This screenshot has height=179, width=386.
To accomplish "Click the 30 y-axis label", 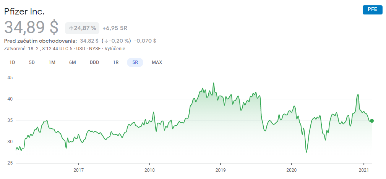I will click(x=10, y=142).
